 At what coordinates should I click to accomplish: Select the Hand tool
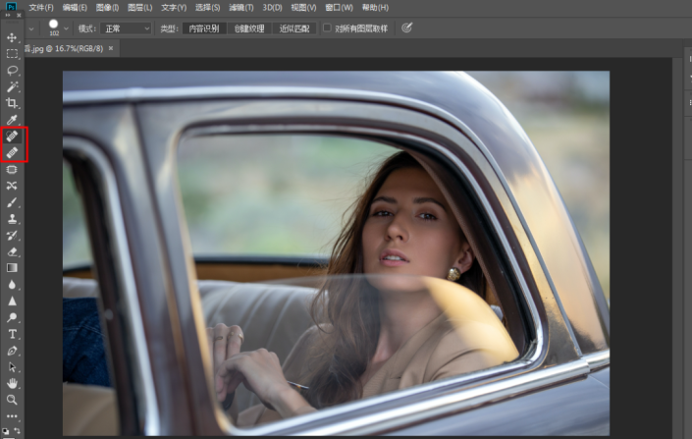[13, 383]
